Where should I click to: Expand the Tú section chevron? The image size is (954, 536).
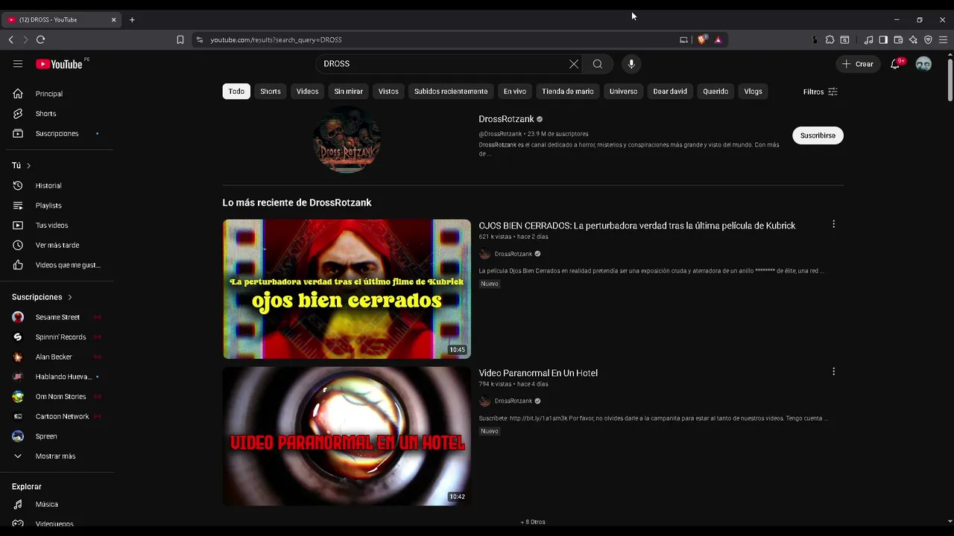(x=28, y=165)
